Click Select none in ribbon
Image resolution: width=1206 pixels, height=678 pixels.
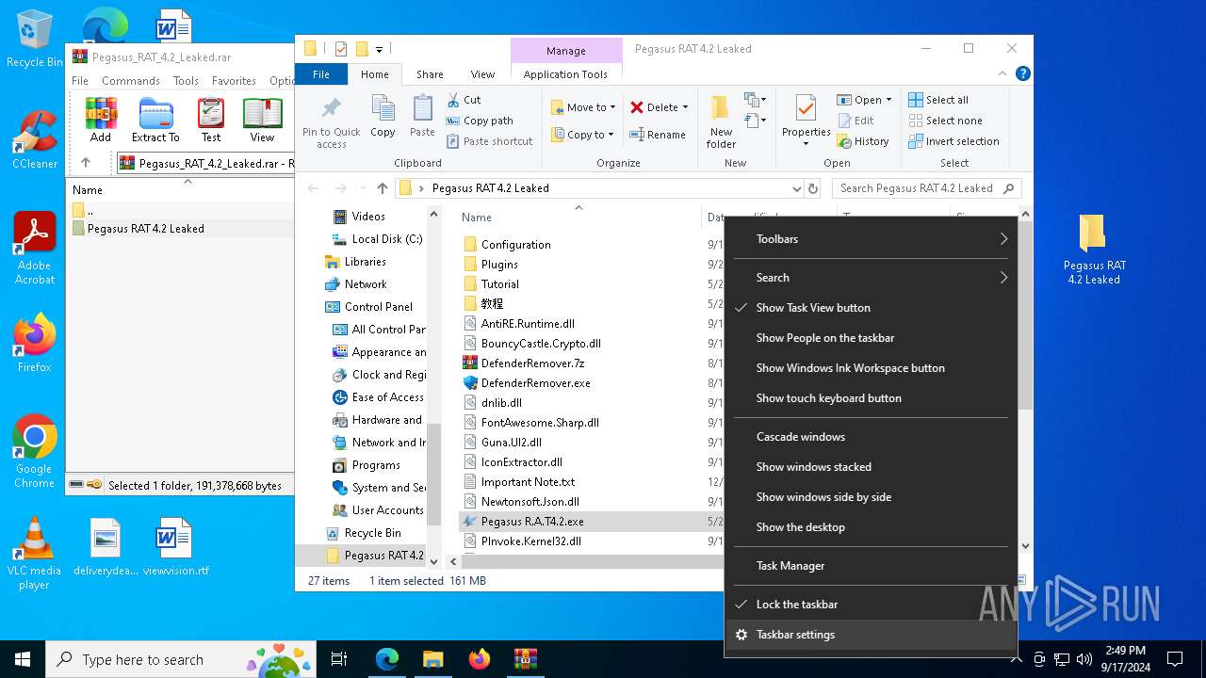[945, 121]
